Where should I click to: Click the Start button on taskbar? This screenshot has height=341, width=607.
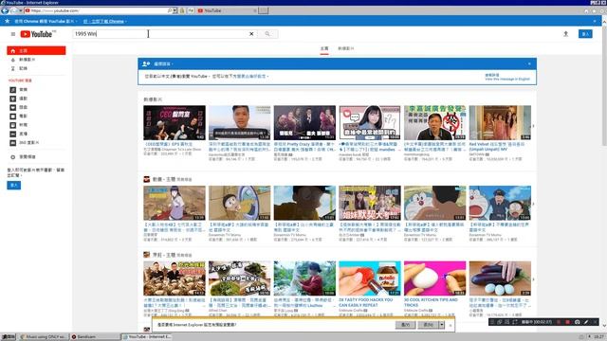point(8,337)
